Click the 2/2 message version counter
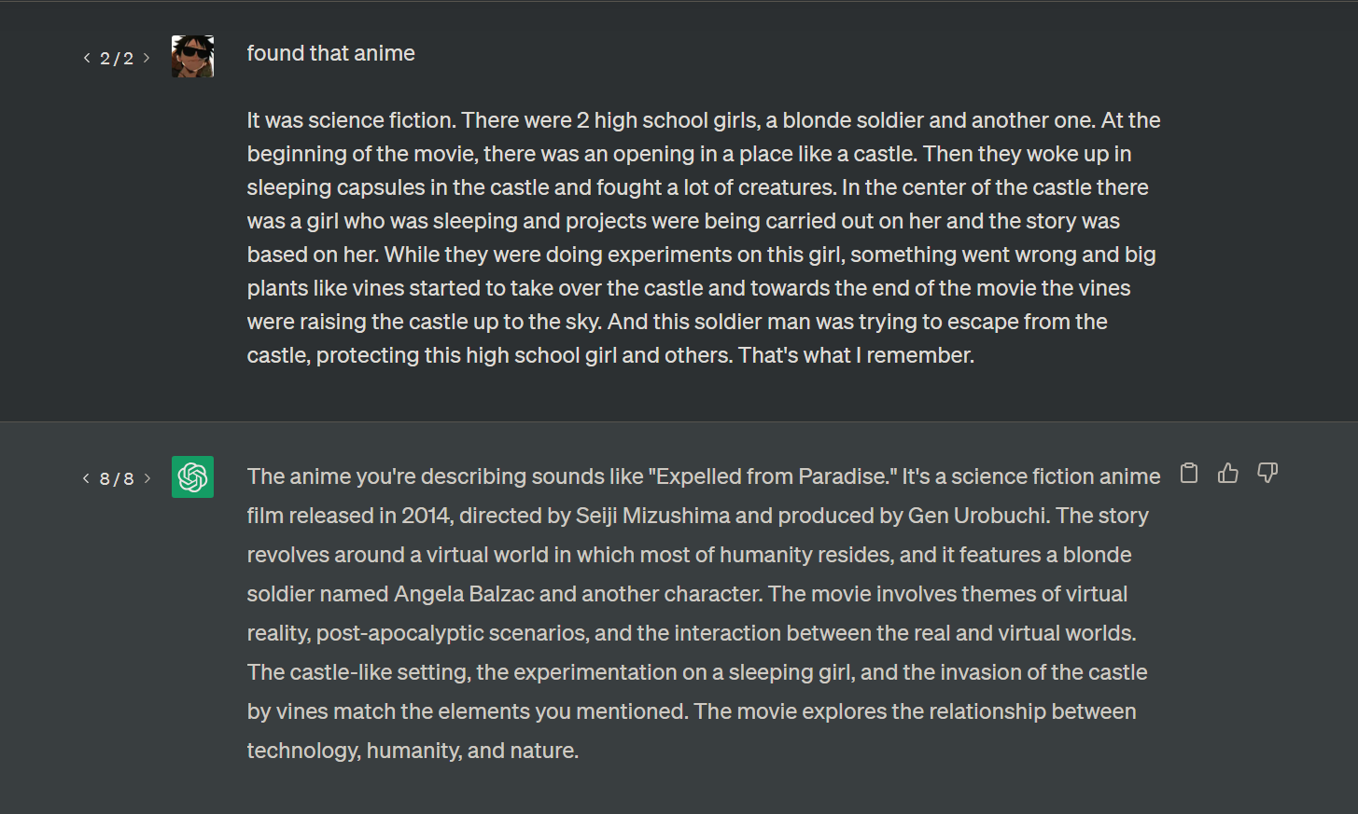The image size is (1358, 814). point(117,58)
